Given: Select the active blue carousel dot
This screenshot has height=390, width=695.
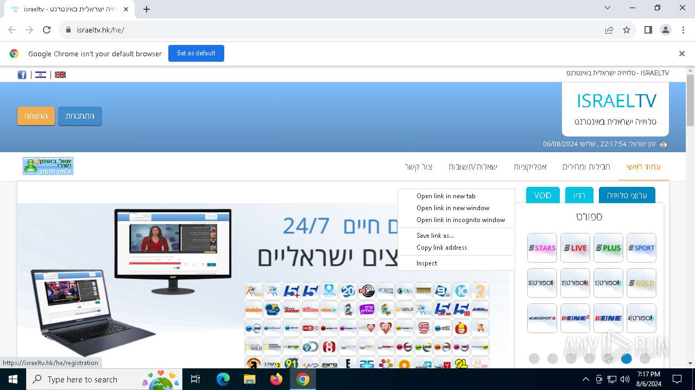Looking at the screenshot, I should (x=627, y=359).
